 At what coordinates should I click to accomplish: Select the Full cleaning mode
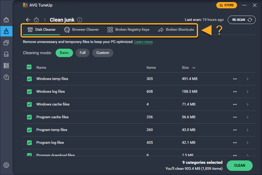[83, 53]
